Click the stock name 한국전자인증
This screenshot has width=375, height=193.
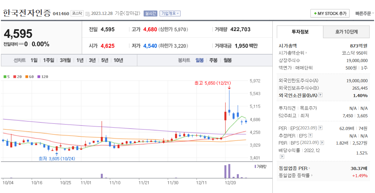27,13
